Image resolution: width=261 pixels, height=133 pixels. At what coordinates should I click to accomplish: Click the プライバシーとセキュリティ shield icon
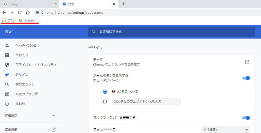tap(7, 65)
